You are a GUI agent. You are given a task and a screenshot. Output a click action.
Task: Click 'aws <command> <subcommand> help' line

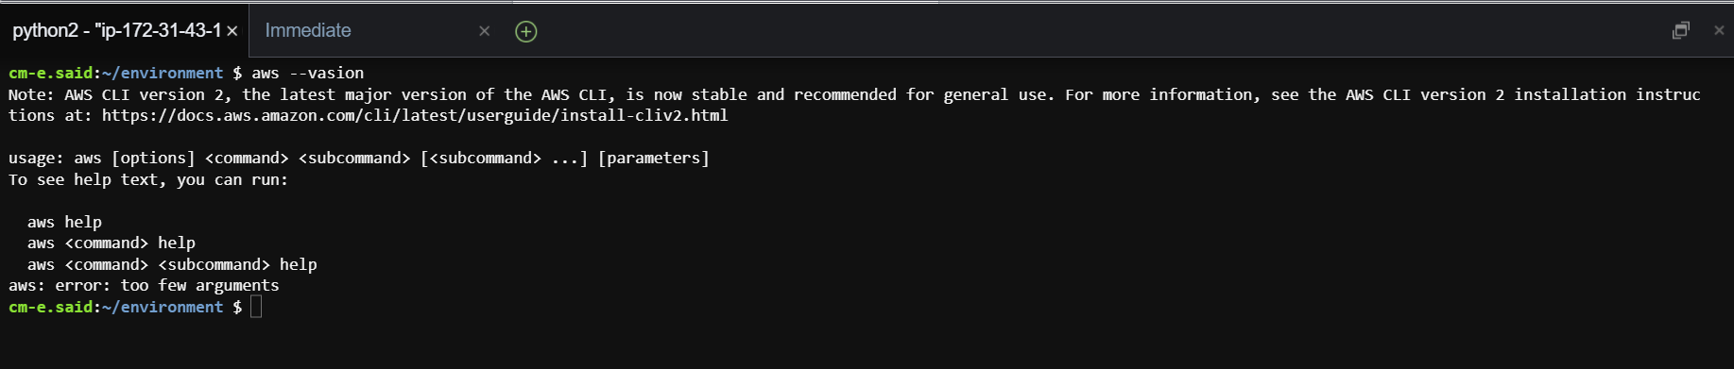pyautogui.click(x=172, y=264)
